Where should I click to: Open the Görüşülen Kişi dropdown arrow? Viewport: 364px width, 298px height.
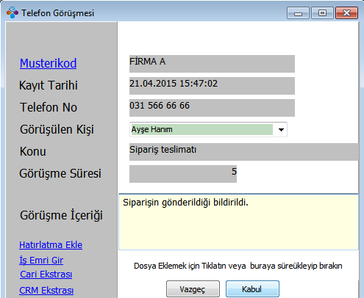click(281, 129)
